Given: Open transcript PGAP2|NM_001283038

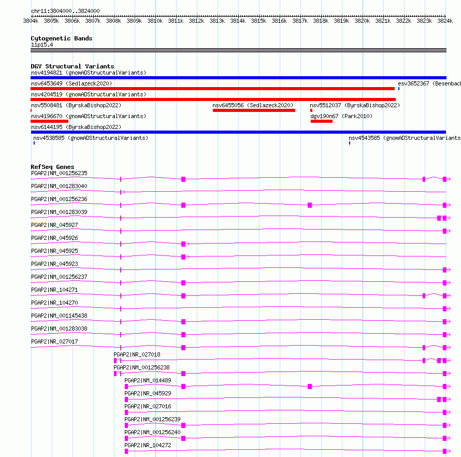Looking at the screenshot, I should coord(59,329).
